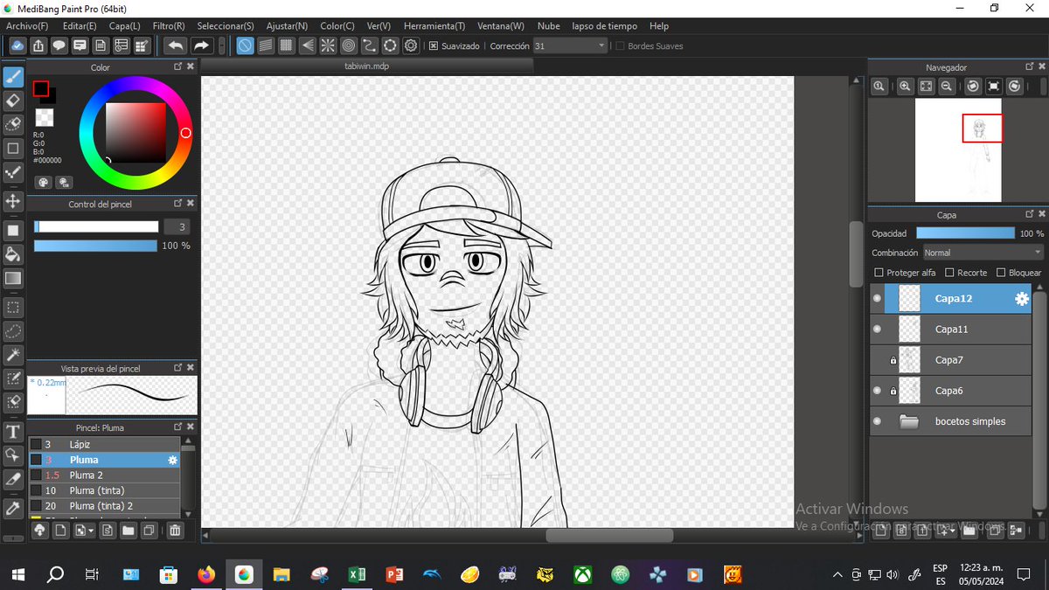Click the canvas vertical scrollbar
1049x590 pixels.
[x=856, y=253]
